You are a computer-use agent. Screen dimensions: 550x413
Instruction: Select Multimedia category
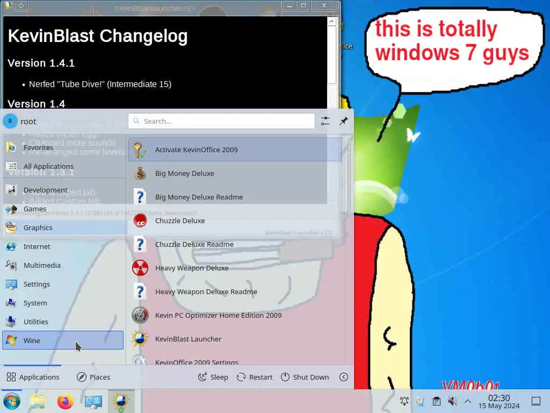(x=63, y=265)
